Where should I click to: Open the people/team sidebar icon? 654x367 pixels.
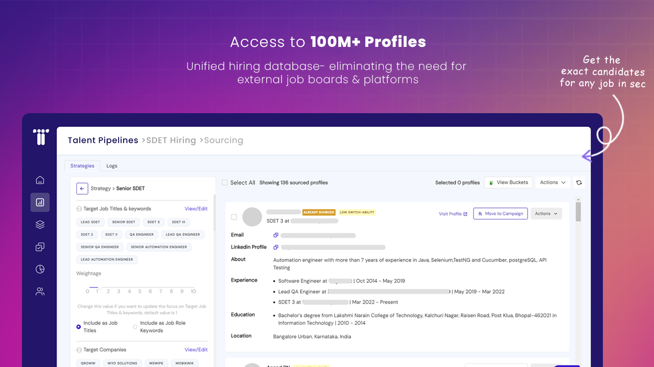point(40,292)
